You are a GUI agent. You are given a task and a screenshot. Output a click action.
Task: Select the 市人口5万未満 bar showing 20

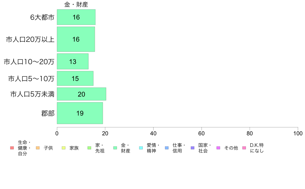click(x=81, y=94)
